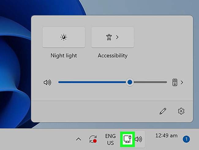This screenshot has height=150, width=199.
Task: Click the "Night light" text label
Action: click(x=64, y=56)
